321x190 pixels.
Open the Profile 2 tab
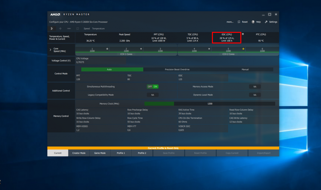tap(142, 153)
